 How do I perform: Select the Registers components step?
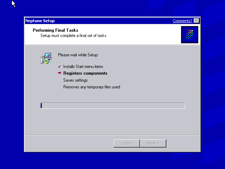point(85,73)
